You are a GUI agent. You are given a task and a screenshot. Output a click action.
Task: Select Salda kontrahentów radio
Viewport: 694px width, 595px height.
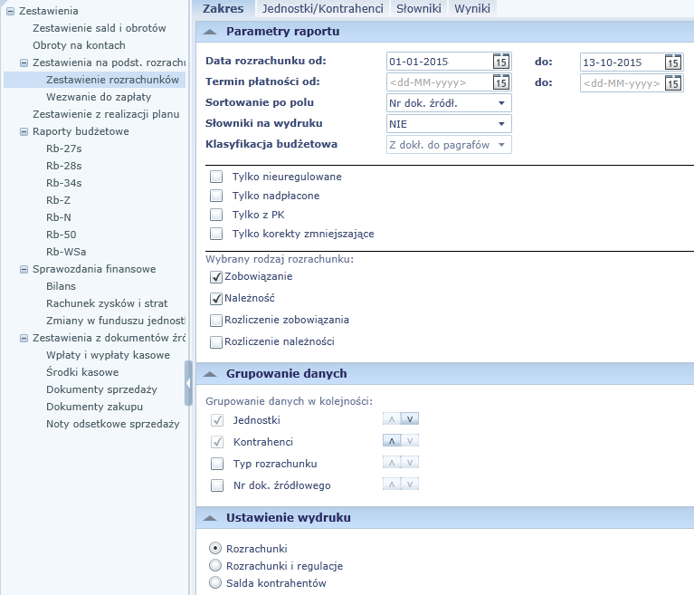tap(215, 582)
